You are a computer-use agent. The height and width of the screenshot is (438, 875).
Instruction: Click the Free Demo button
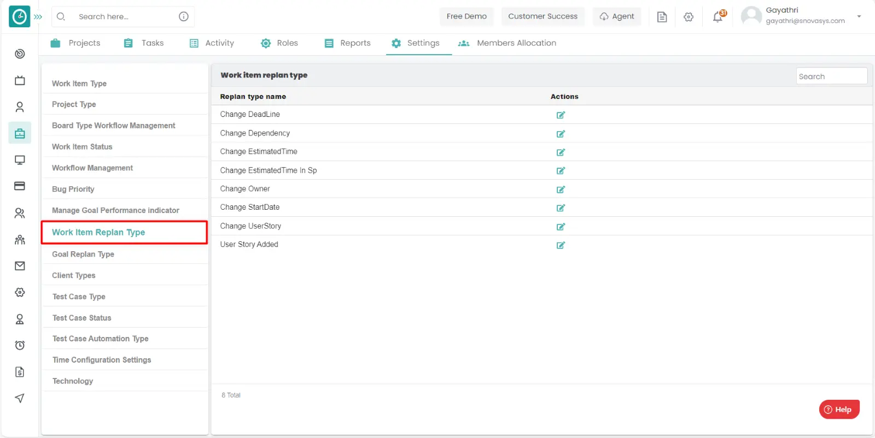tap(466, 16)
